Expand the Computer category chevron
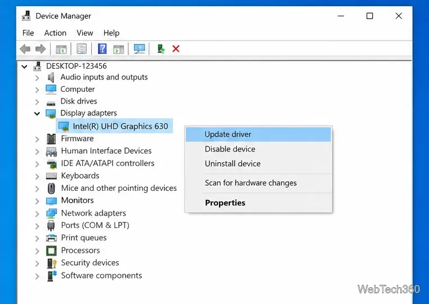 tap(37, 90)
